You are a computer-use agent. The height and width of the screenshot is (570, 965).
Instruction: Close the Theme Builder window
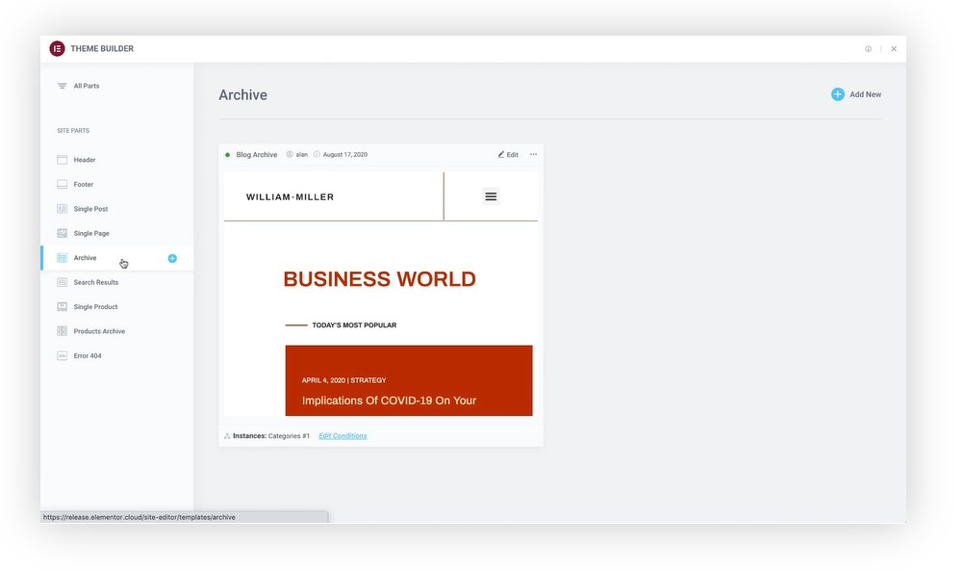click(x=894, y=49)
